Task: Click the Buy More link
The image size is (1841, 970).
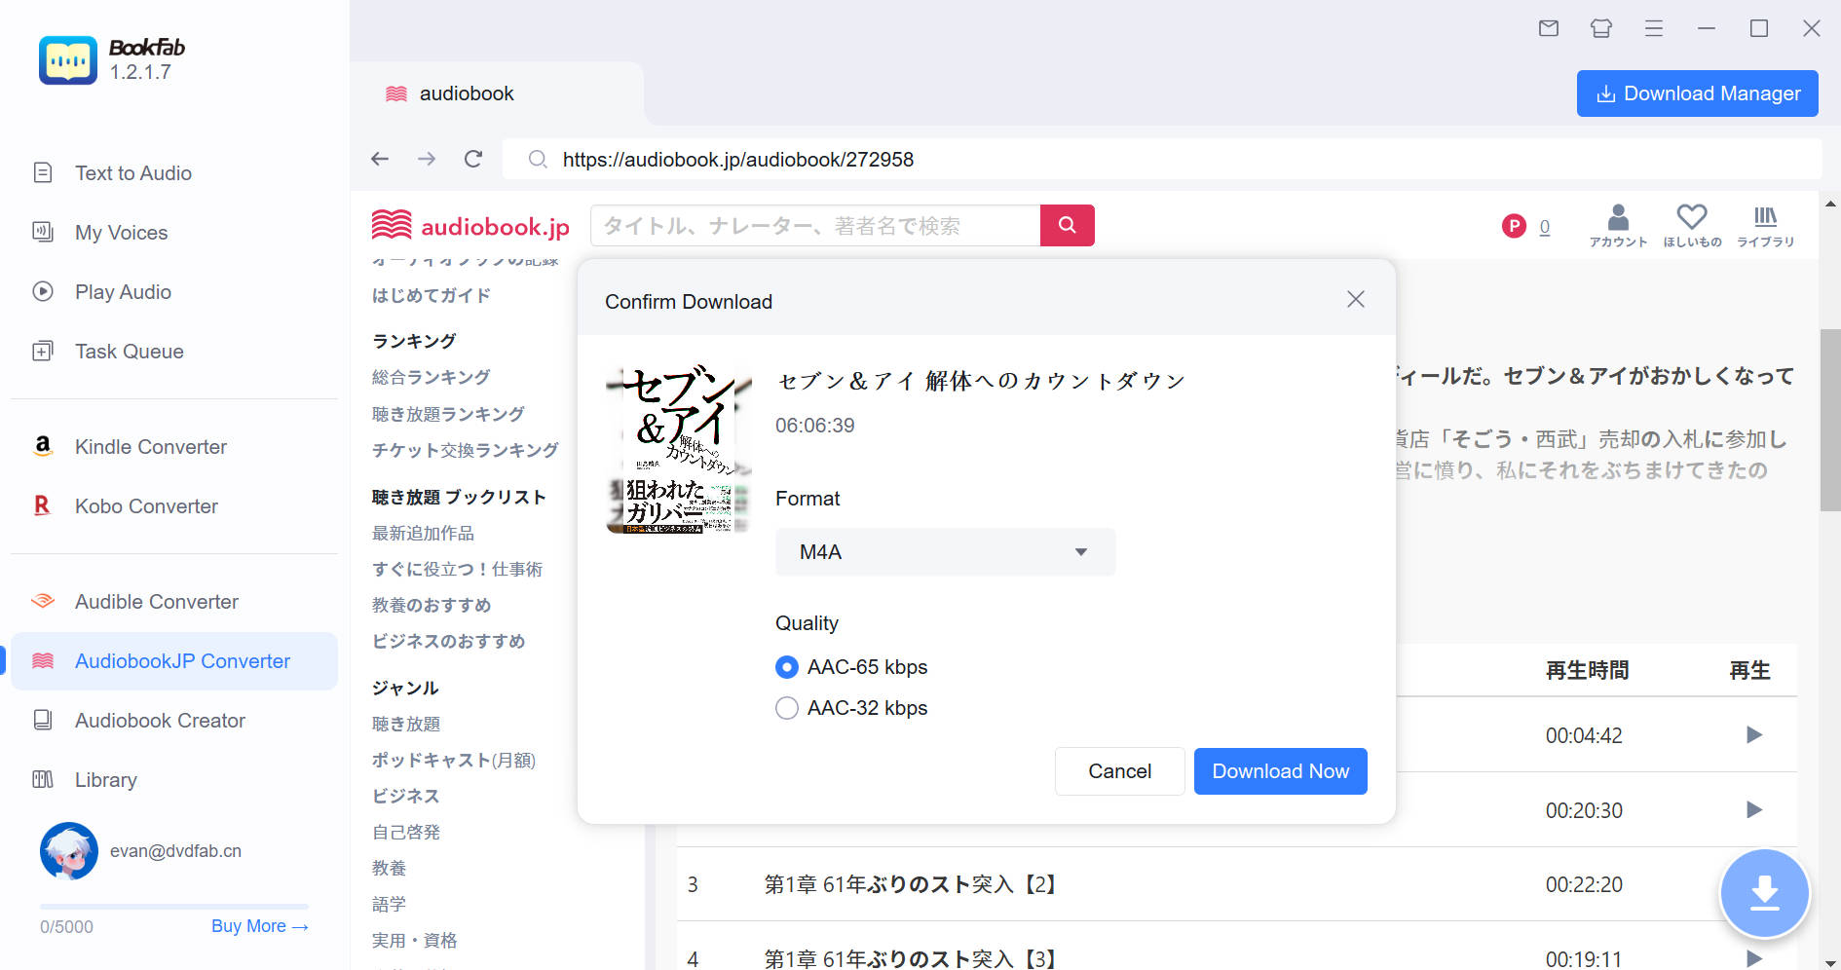Action: [258, 925]
